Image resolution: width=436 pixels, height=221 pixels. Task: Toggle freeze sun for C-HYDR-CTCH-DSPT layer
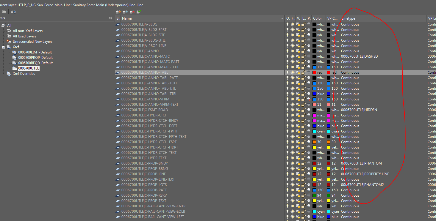293,126
